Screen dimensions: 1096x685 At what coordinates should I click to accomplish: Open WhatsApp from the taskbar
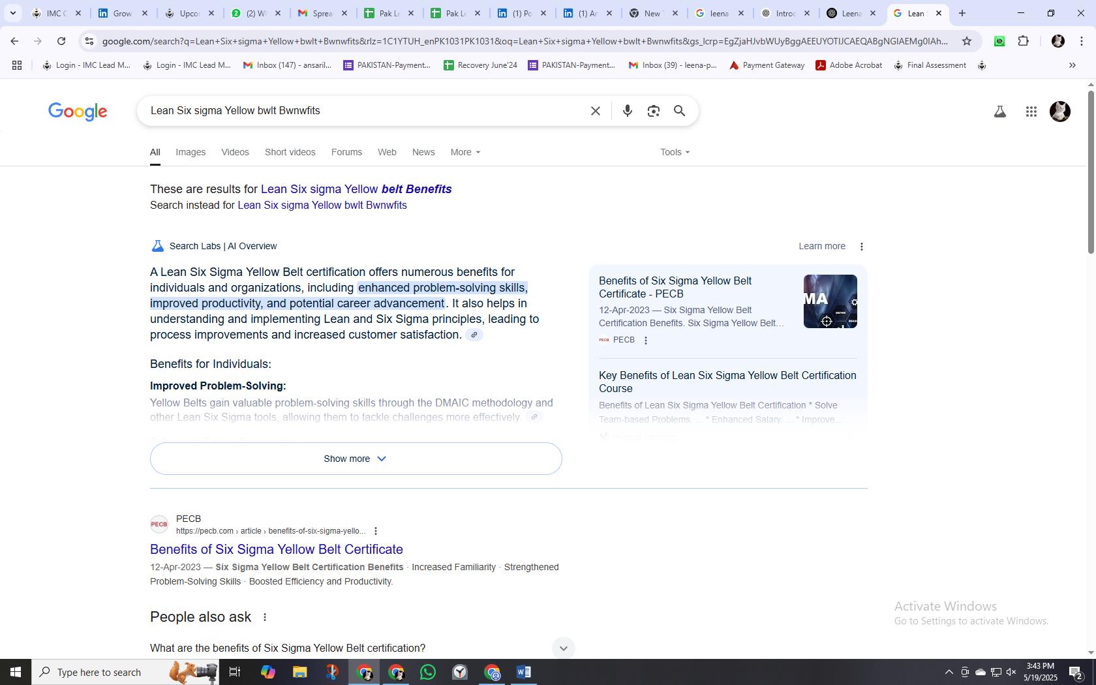coord(428,672)
